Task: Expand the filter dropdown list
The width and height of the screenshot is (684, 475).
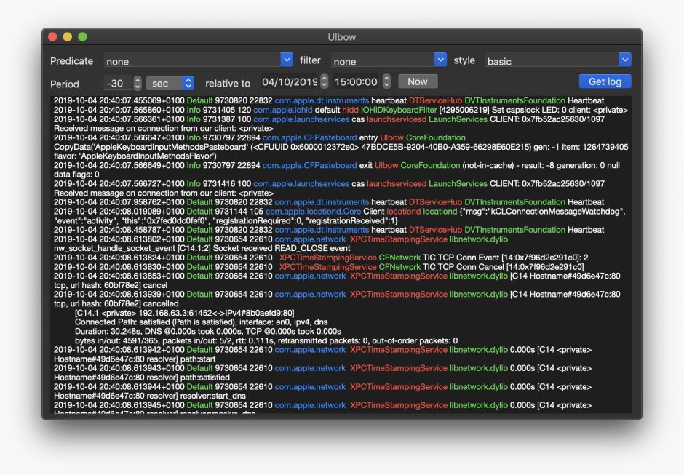Action: click(389, 61)
